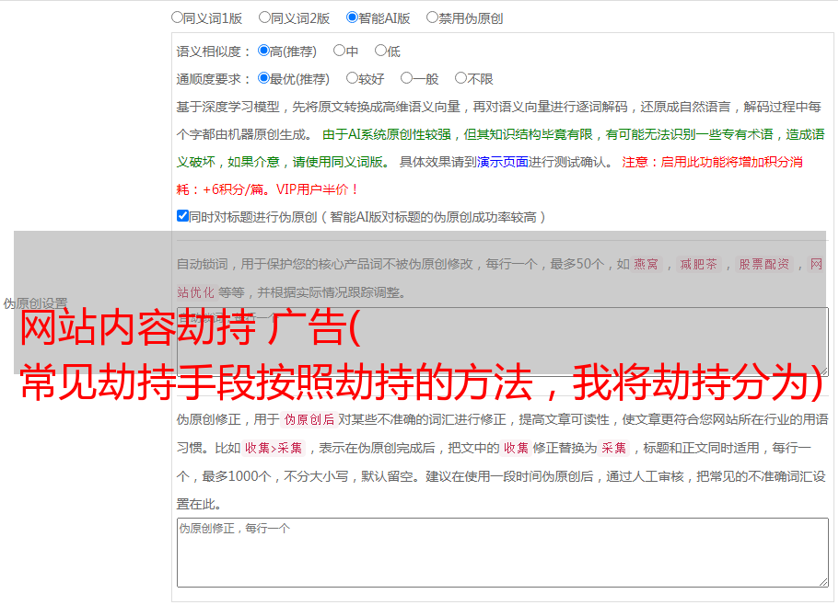Set 通顺度要求 to 较好
The height and width of the screenshot is (605, 839).
pos(352,78)
